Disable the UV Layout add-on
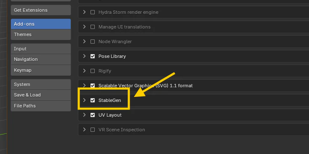This screenshot has width=309, height=154. (x=93, y=115)
